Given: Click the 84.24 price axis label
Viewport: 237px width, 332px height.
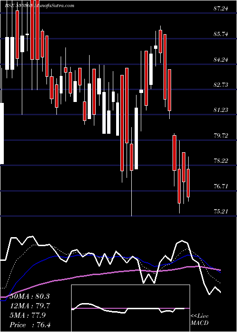Looking at the screenshot, I should click(x=221, y=60).
